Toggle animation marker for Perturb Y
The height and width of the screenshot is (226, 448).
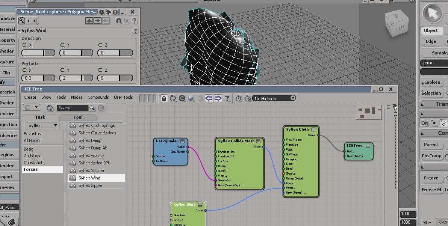tap(62, 70)
